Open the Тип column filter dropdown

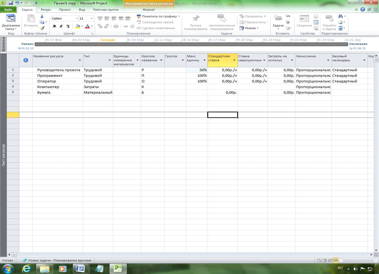pyautogui.click(x=109, y=60)
